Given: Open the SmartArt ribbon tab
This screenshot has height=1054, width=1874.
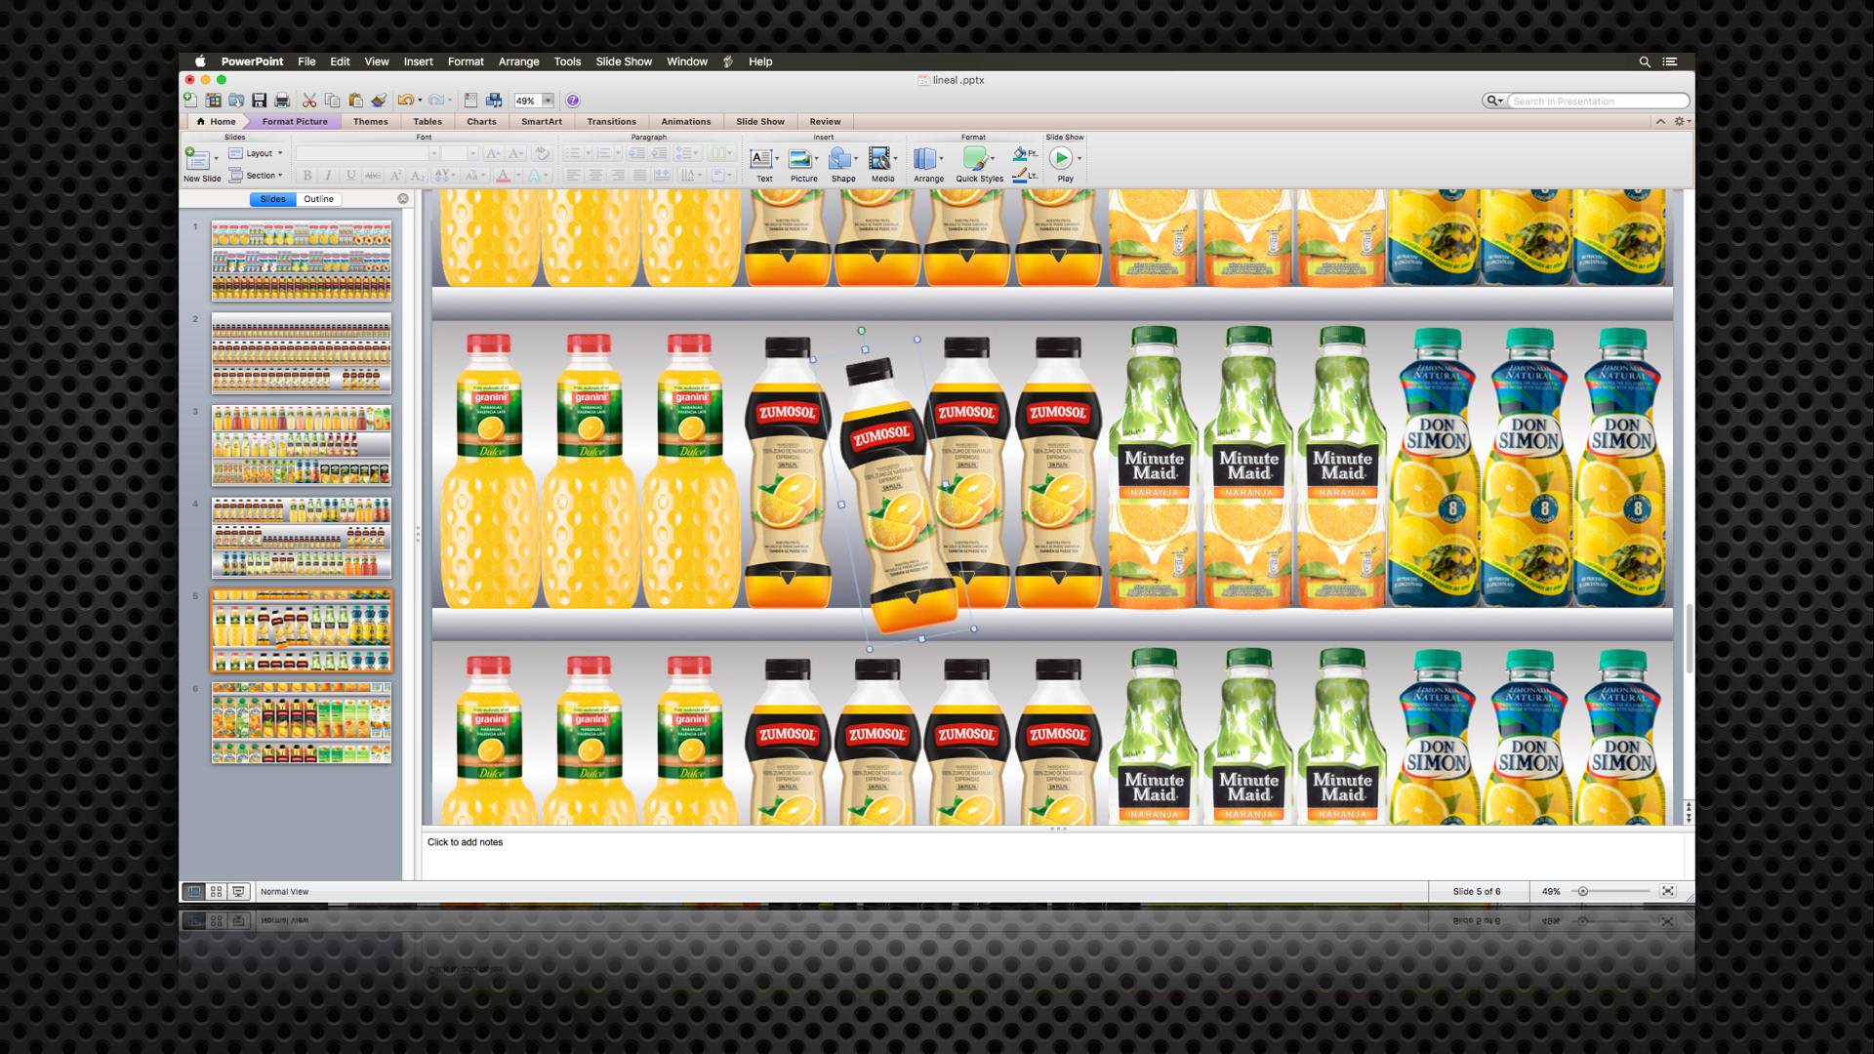Looking at the screenshot, I should coord(542,122).
